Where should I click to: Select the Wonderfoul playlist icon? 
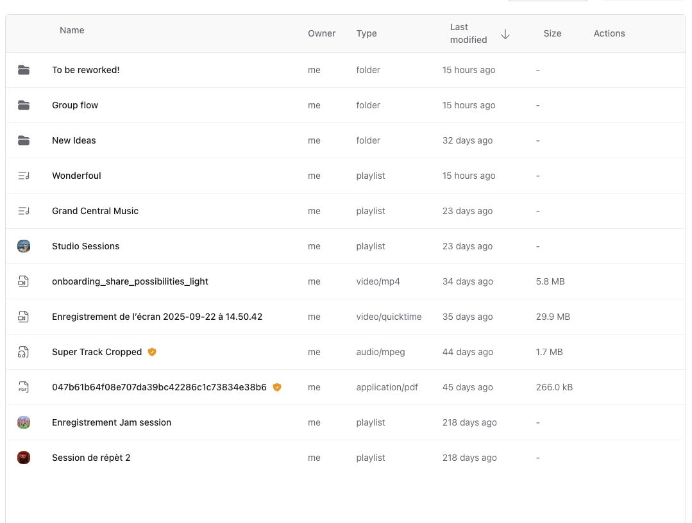(x=24, y=175)
